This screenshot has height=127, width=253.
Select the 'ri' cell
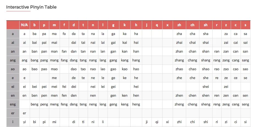coord(217,122)
